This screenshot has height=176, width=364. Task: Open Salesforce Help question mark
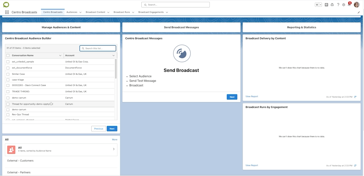click(x=338, y=5)
